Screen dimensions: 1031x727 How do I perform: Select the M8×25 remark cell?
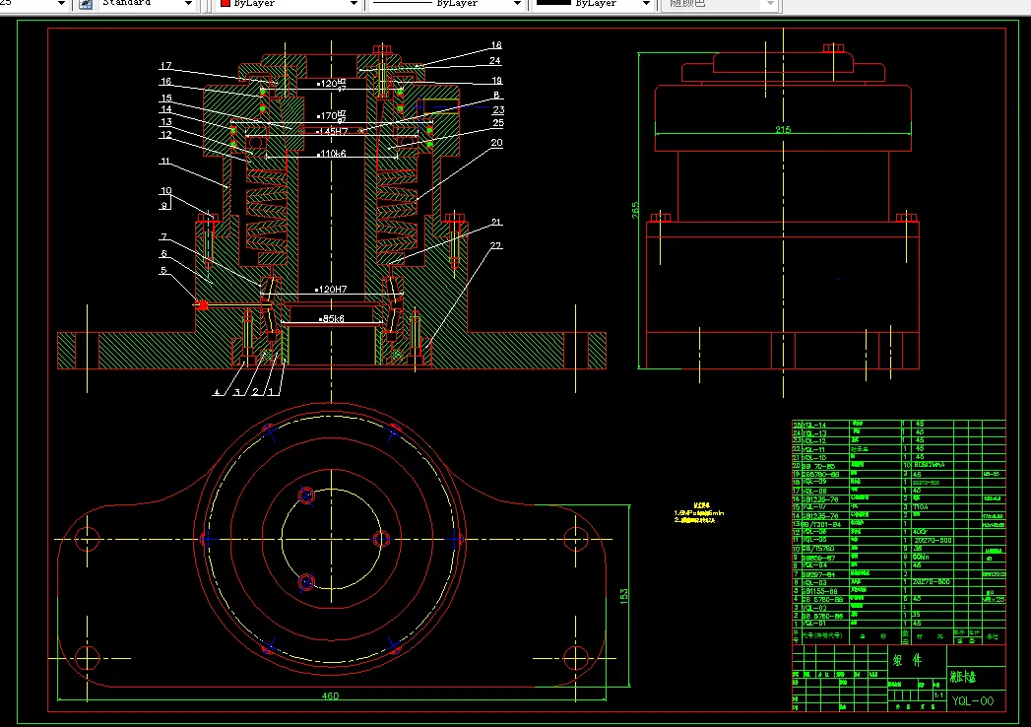click(x=994, y=599)
